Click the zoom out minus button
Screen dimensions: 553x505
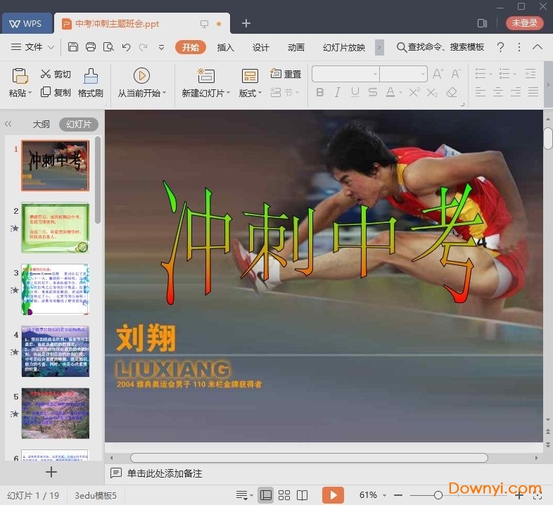tap(398, 495)
